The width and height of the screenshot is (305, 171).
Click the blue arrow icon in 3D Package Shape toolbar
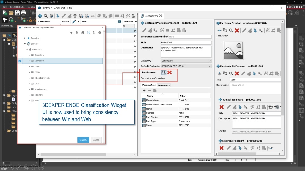pos(240,107)
